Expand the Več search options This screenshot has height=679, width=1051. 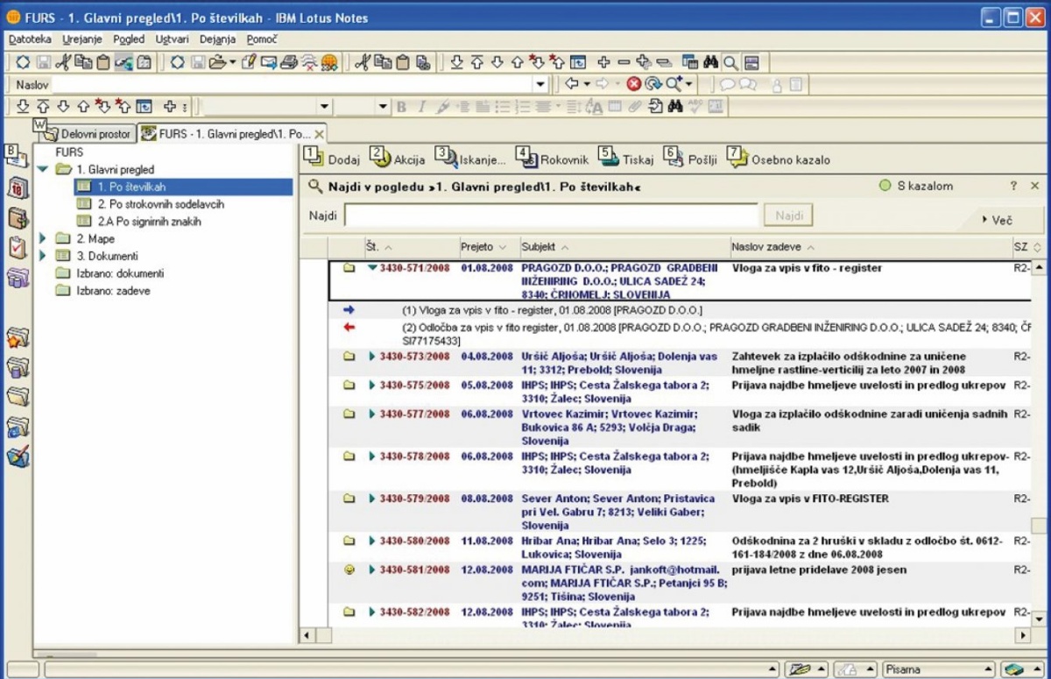[x=998, y=220]
